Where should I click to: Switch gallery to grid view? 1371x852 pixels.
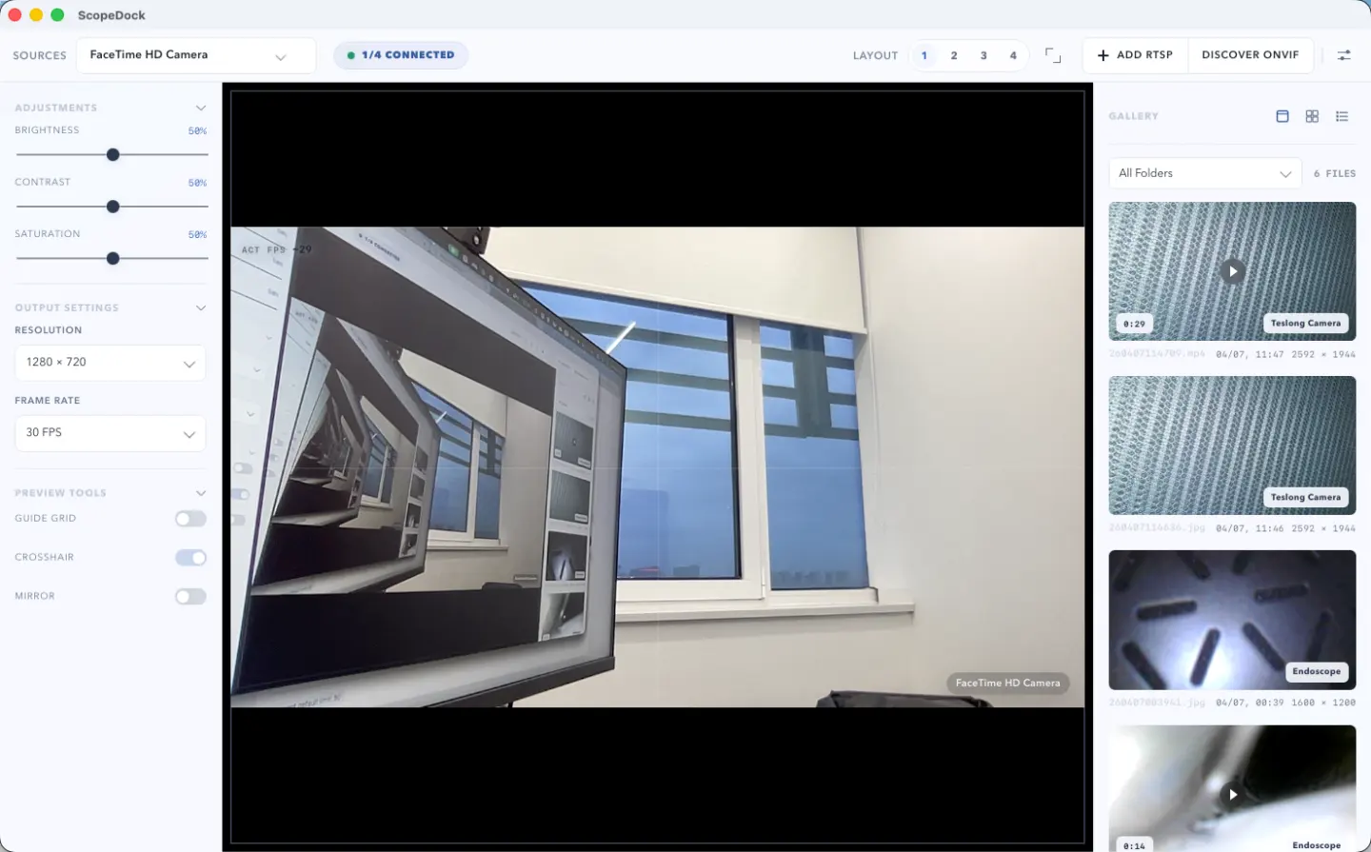(1312, 115)
